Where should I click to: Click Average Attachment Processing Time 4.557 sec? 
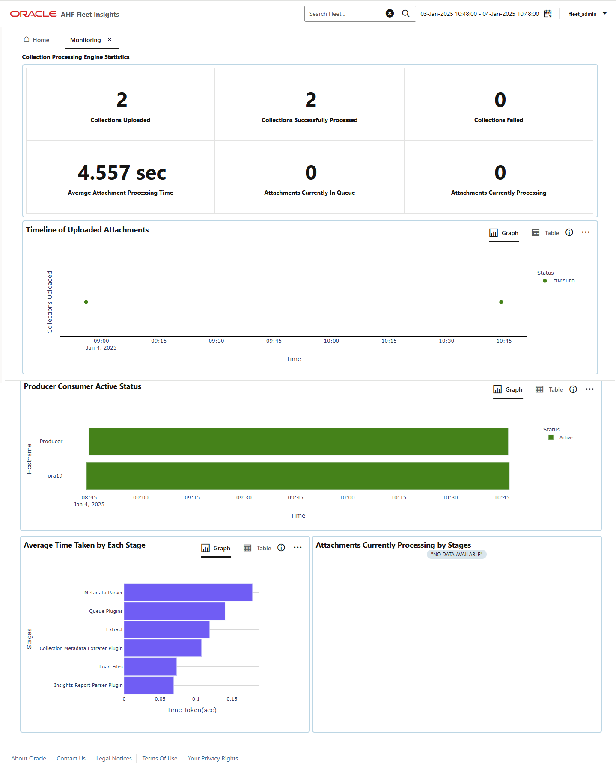pos(120,177)
